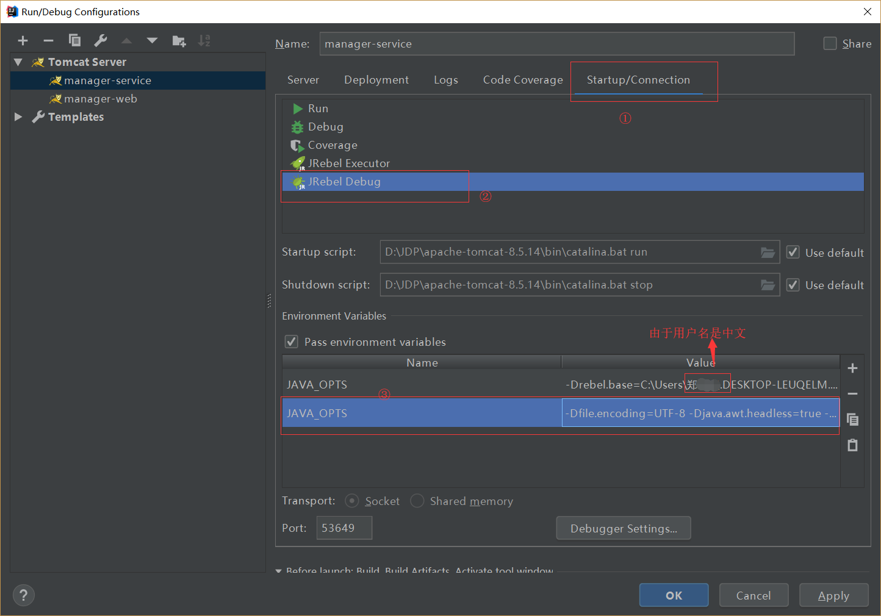This screenshot has width=881, height=616.
Task: Select the JRebel Debug entry
Action: 574,182
